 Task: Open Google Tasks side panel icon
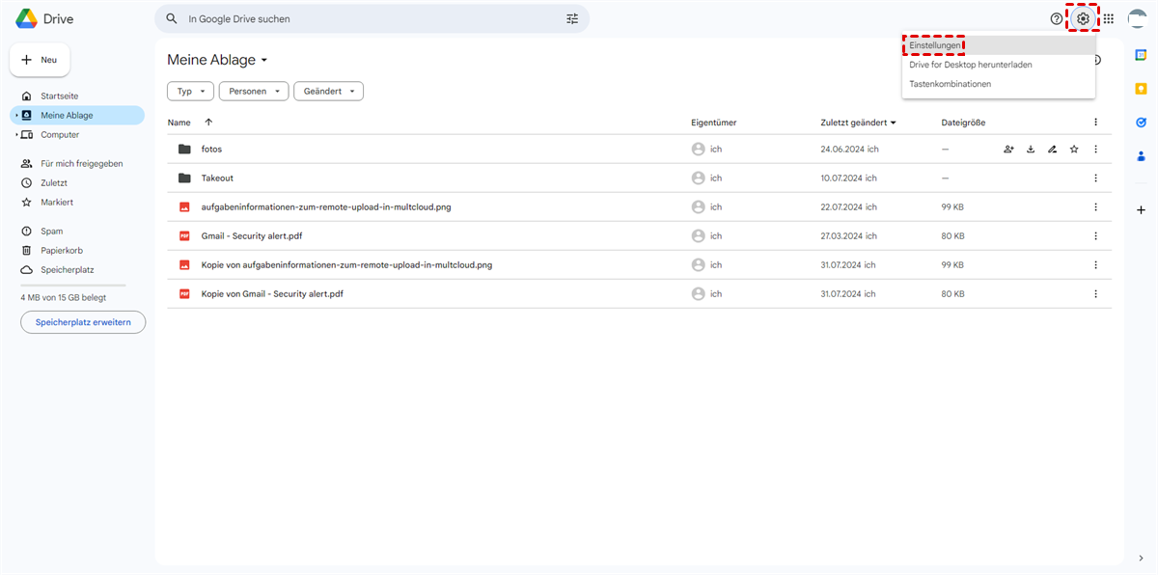[x=1141, y=123]
